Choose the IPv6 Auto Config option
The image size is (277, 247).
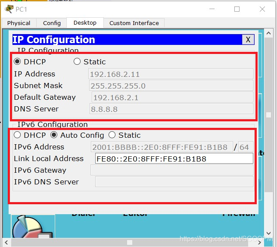54,135
